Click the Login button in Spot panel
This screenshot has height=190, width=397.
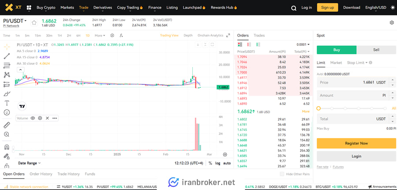tap(356, 156)
